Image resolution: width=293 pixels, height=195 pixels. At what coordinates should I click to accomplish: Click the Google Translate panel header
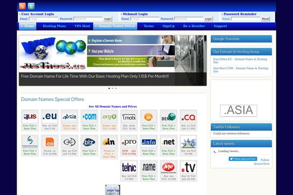pos(241,39)
